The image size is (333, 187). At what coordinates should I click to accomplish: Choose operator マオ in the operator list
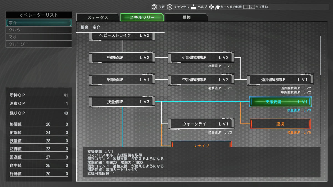coord(39,37)
